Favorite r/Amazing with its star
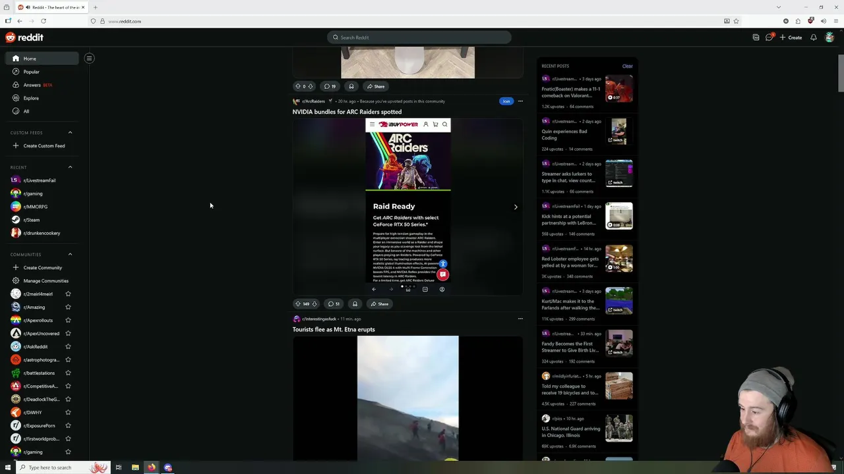Image resolution: width=844 pixels, height=474 pixels. pyautogui.click(x=68, y=307)
